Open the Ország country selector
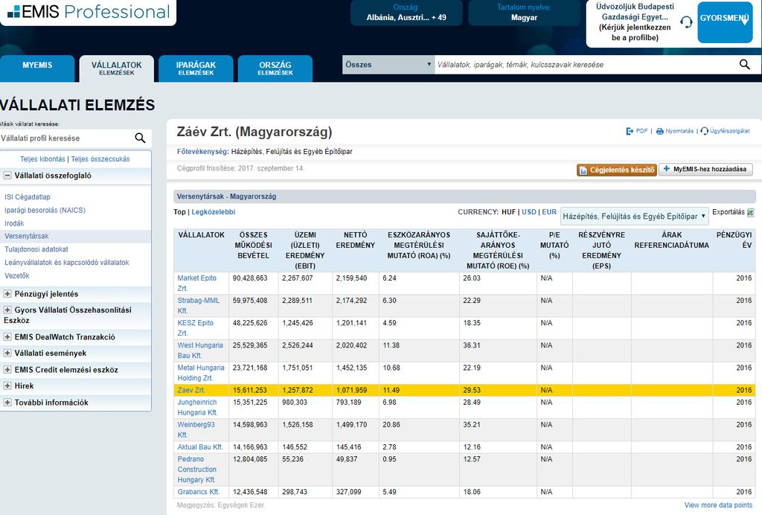The image size is (762, 515). (406, 13)
